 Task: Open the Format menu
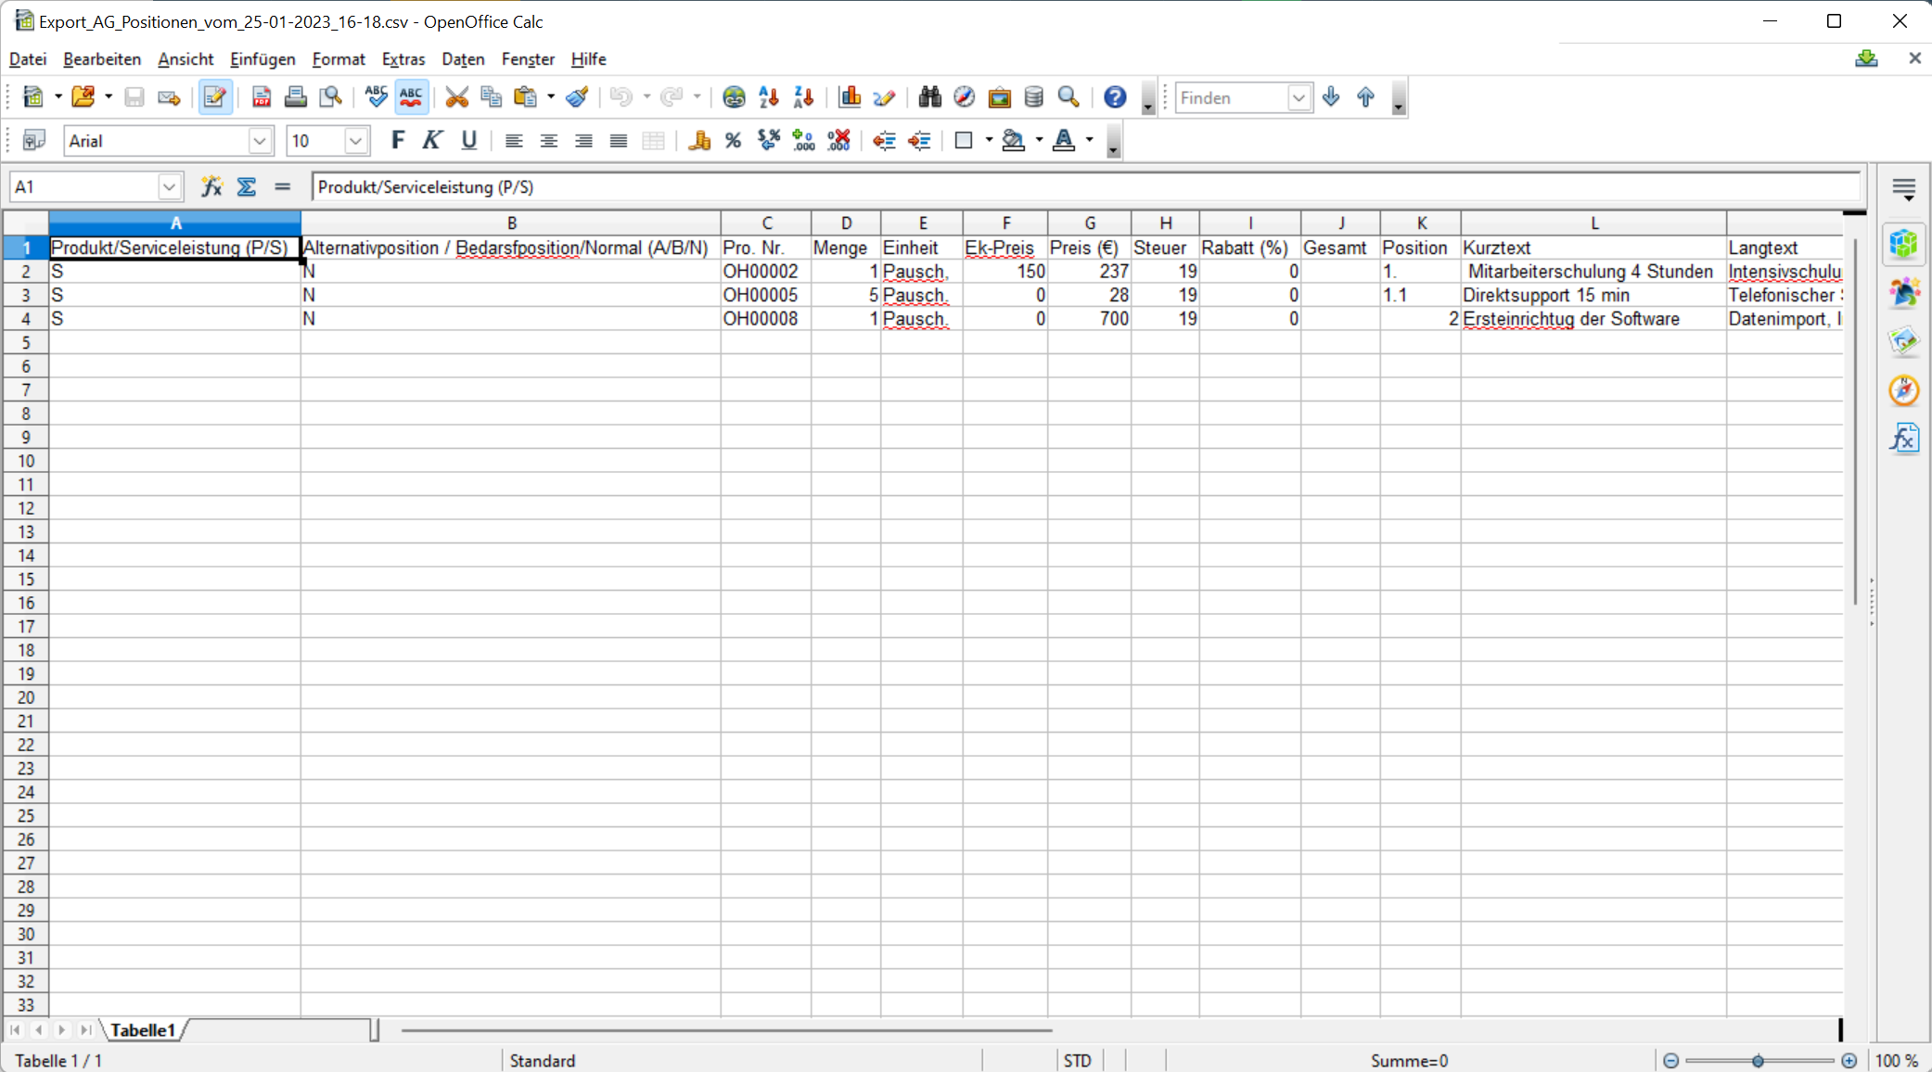(x=339, y=59)
